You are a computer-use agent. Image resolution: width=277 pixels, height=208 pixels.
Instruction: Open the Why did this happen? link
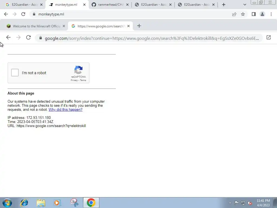(65, 109)
